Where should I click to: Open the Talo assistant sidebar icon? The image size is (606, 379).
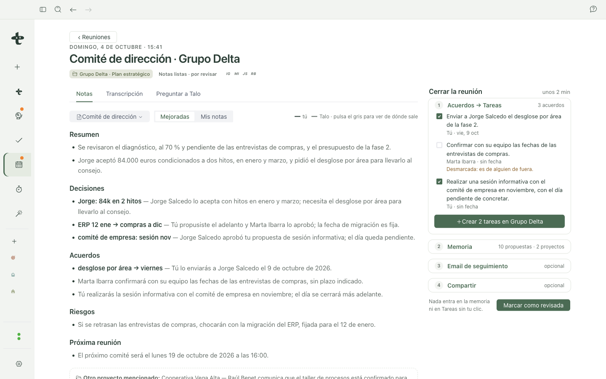19,91
